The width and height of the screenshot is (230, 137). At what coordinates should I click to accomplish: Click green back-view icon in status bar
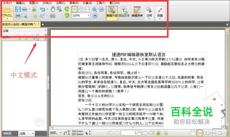tap(159, 133)
